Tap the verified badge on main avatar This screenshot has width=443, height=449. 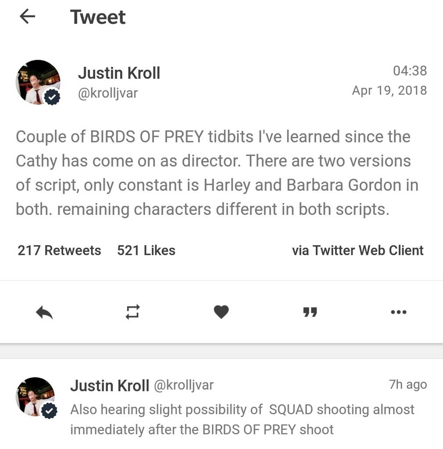(53, 98)
